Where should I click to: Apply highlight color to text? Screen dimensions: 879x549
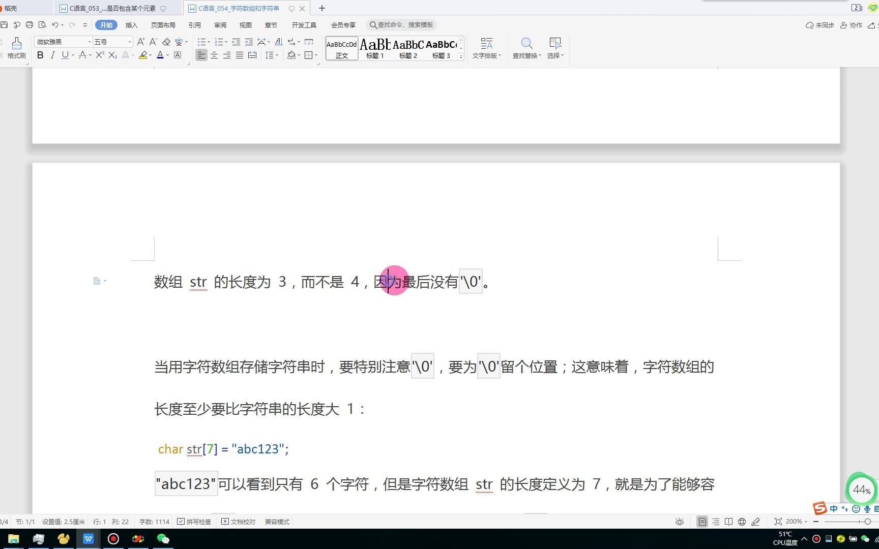tap(143, 55)
